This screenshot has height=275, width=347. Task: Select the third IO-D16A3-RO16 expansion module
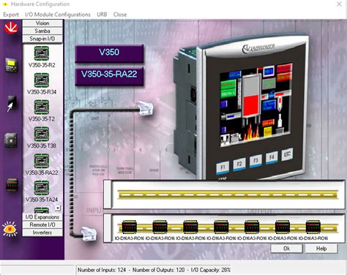point(190,227)
